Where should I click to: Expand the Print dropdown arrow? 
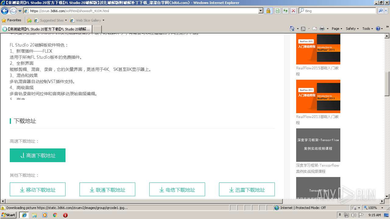point(328,29)
